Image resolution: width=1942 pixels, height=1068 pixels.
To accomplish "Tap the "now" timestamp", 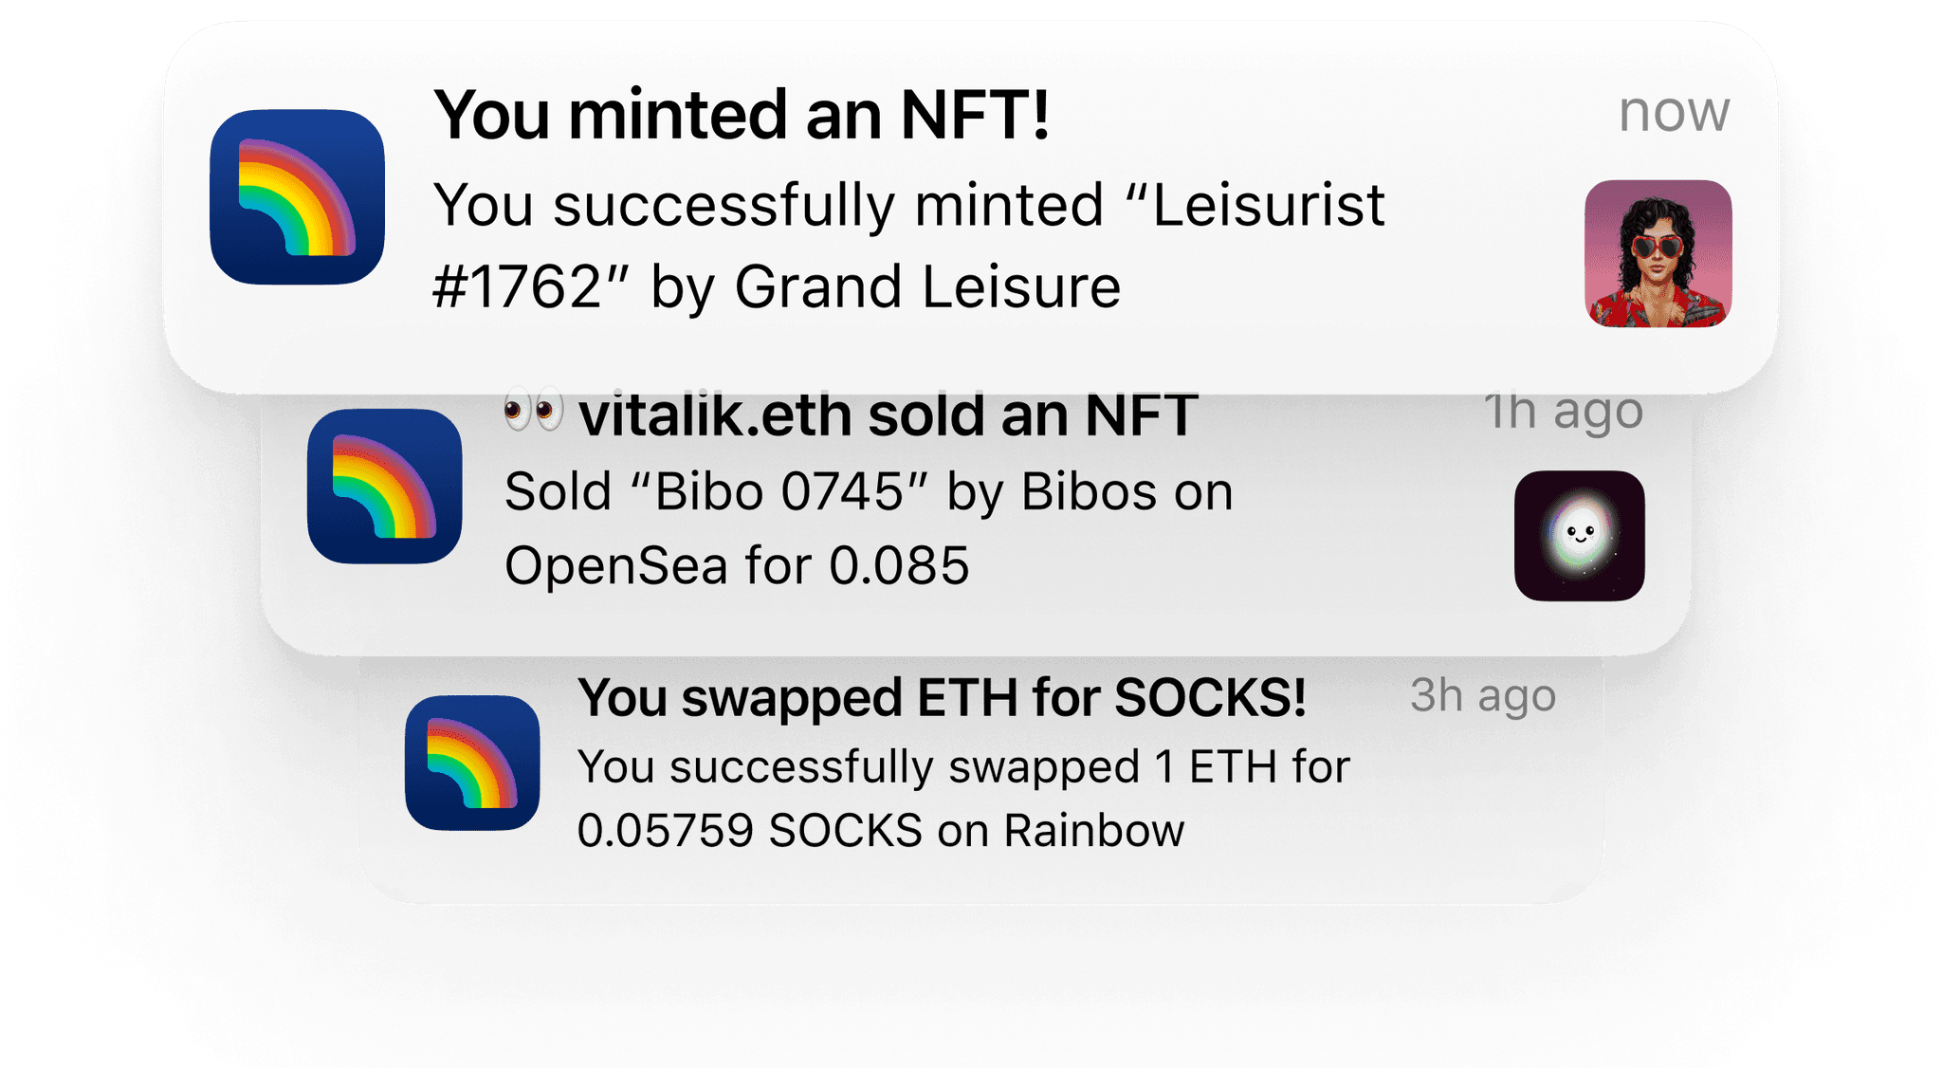I will (x=1674, y=112).
